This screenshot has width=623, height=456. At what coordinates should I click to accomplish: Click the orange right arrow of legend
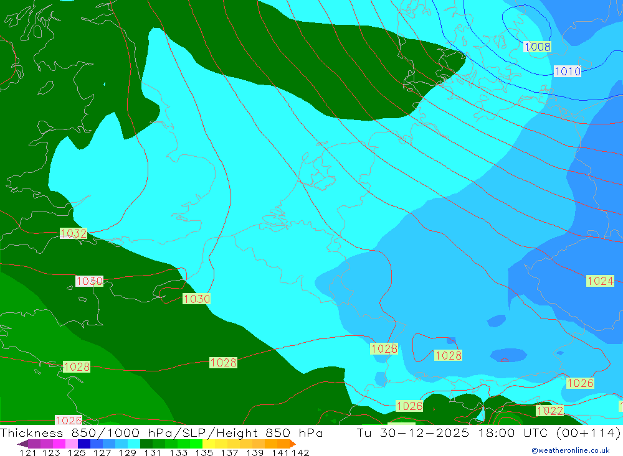coord(293,444)
